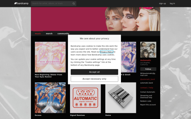The height and width of the screenshot is (119, 191).
Task: Click the 'We care about your privacy' heading
Action: tap(95, 38)
